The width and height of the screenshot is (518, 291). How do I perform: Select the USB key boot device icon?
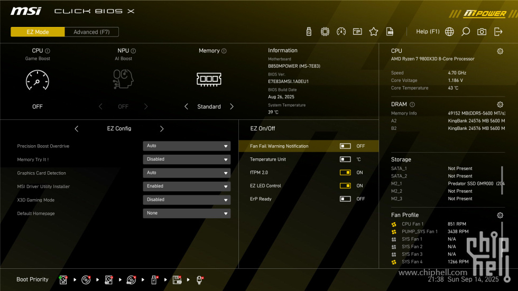coord(154,280)
